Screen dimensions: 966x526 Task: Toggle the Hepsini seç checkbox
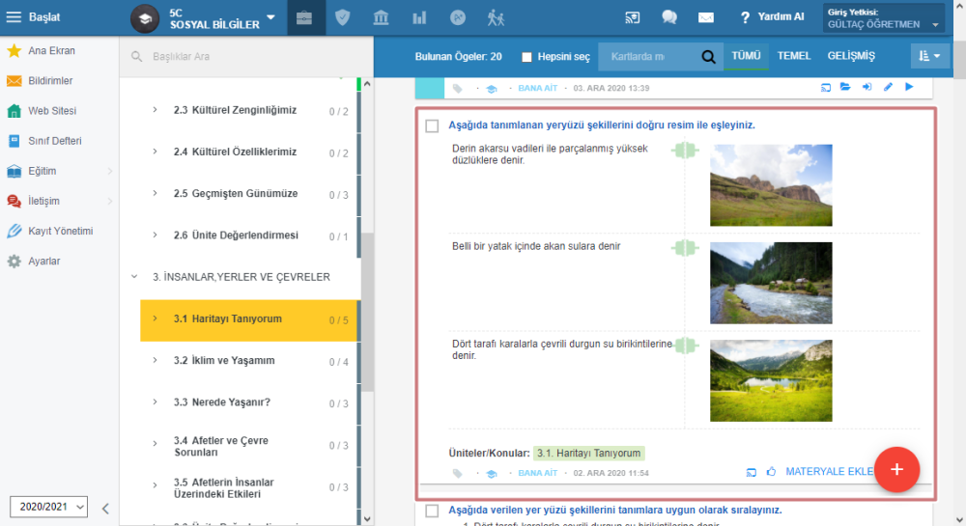[x=526, y=57]
